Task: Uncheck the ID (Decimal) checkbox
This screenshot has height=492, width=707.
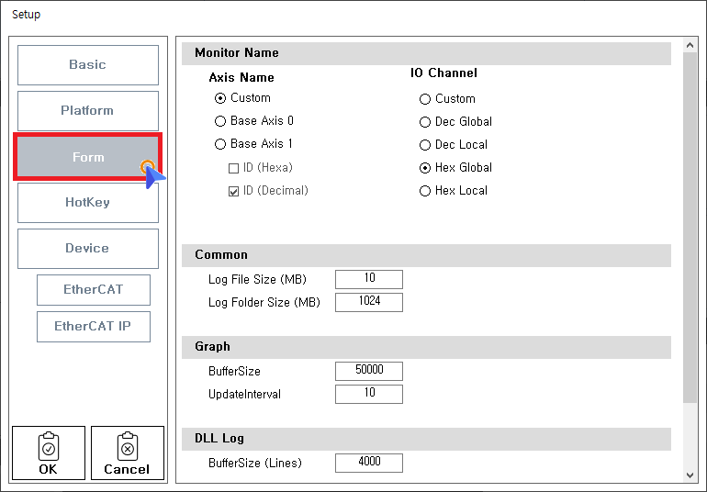Action: pyautogui.click(x=233, y=191)
